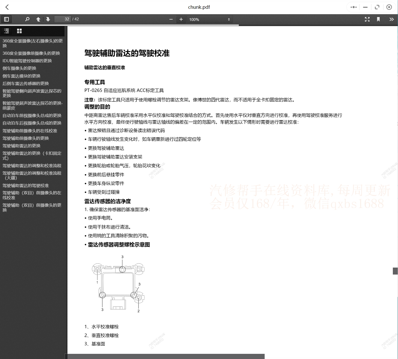This screenshot has width=398, height=359.
Task: Zoom out using the minus icon
Action: click(171, 19)
